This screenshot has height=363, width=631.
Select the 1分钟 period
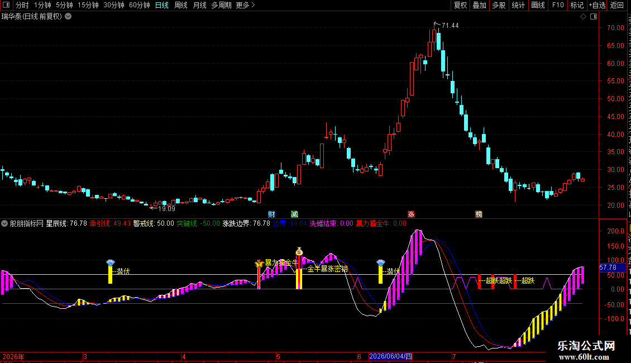coord(42,5)
